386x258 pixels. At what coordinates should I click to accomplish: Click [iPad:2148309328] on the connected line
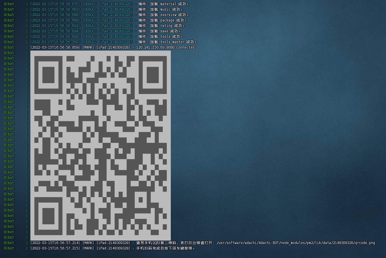point(113,47)
